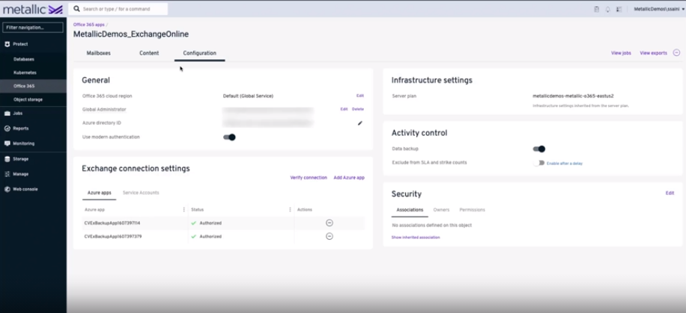Click the Metallic logo
Viewport: 686px width, 313px height.
[33, 9]
